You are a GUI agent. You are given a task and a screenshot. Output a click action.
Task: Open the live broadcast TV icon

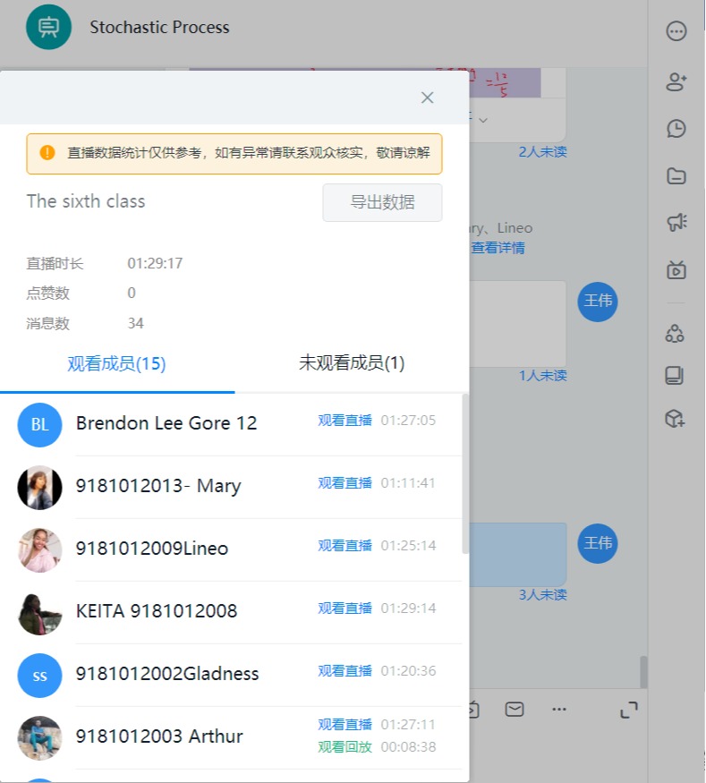coord(676,270)
